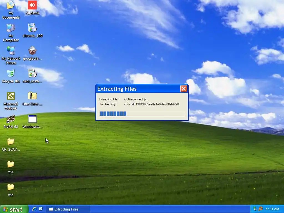Click the My Network Places icon
Image resolution: width=284 pixels, height=213 pixels.
click(x=11, y=55)
